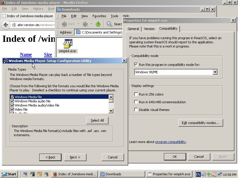Screen dimensions: 238x178
Task: Open Tools menu in Downloads window
Action: [115, 16]
